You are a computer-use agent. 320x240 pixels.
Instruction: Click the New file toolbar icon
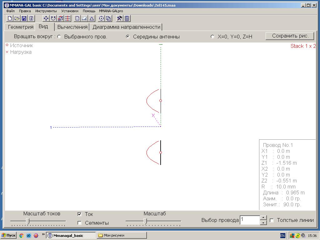click(10, 18)
